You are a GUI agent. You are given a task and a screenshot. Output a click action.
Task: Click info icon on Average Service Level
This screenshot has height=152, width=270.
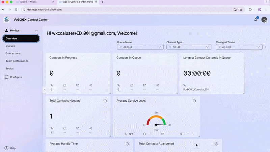(x=194, y=101)
